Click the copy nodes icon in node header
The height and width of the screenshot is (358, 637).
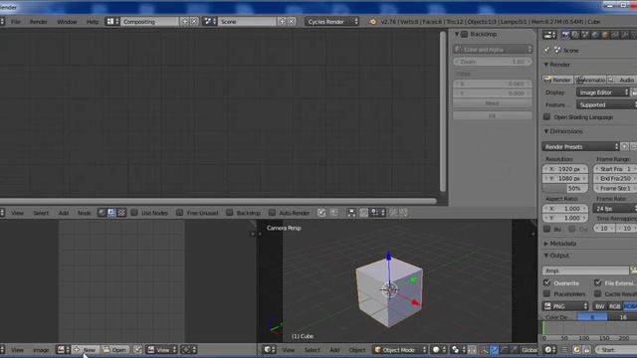(x=393, y=213)
